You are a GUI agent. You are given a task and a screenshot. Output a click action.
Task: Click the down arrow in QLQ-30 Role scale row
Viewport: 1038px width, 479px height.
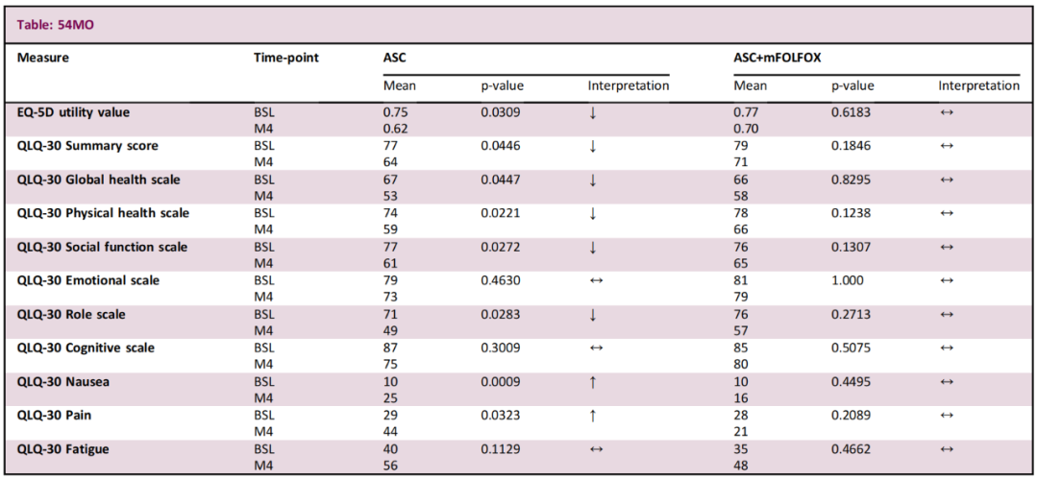(x=593, y=315)
